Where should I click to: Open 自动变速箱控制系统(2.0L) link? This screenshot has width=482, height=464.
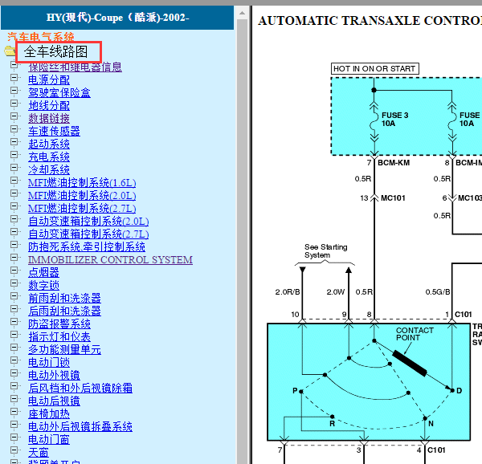(x=88, y=222)
